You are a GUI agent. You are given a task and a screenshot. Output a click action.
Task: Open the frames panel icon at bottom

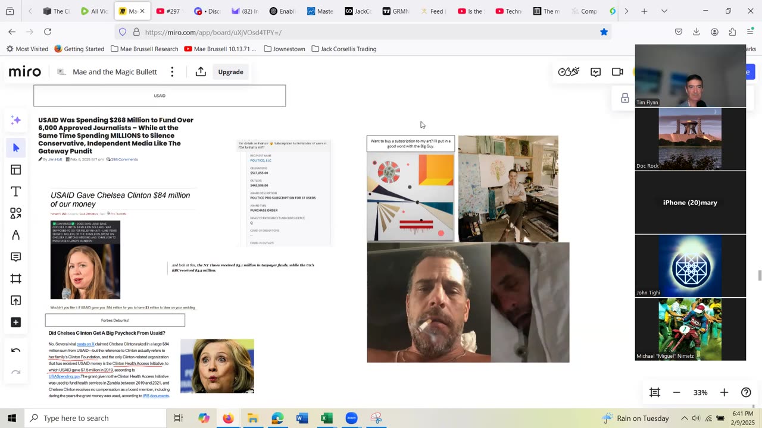[x=655, y=392]
